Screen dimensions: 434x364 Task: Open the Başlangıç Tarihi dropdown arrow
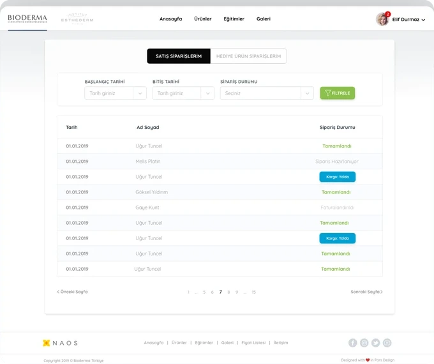140,93
